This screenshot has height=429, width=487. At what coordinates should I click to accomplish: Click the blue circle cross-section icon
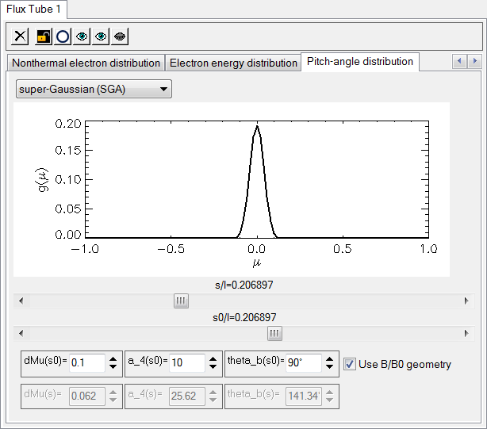coord(63,36)
